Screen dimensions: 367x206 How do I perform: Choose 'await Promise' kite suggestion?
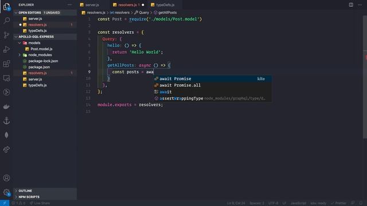pos(213,79)
